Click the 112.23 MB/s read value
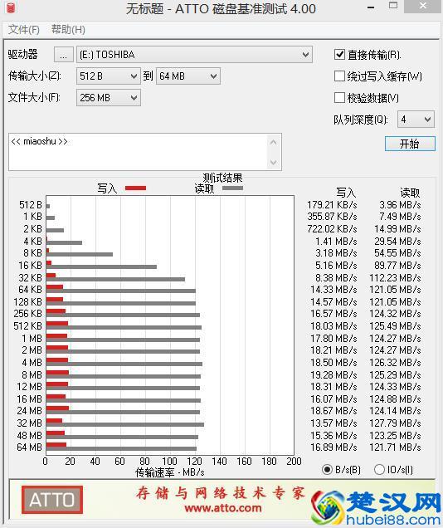Screen dimensions: 443x528 pyautogui.click(x=395, y=278)
